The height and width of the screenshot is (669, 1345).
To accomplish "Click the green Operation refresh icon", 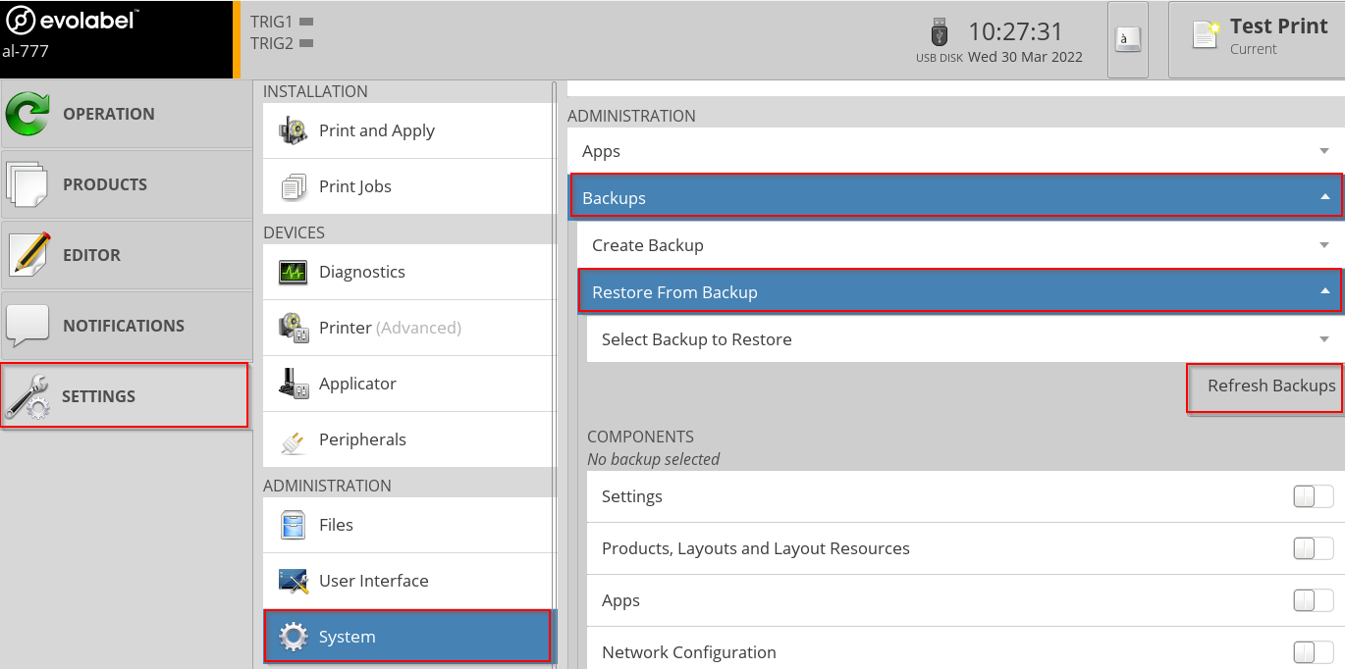I will pos(28,114).
